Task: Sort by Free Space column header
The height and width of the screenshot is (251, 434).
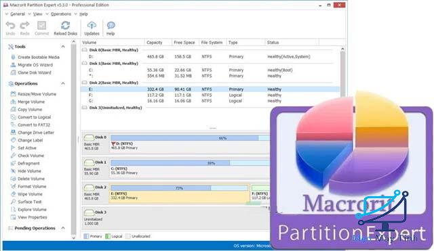Action: 185,43
